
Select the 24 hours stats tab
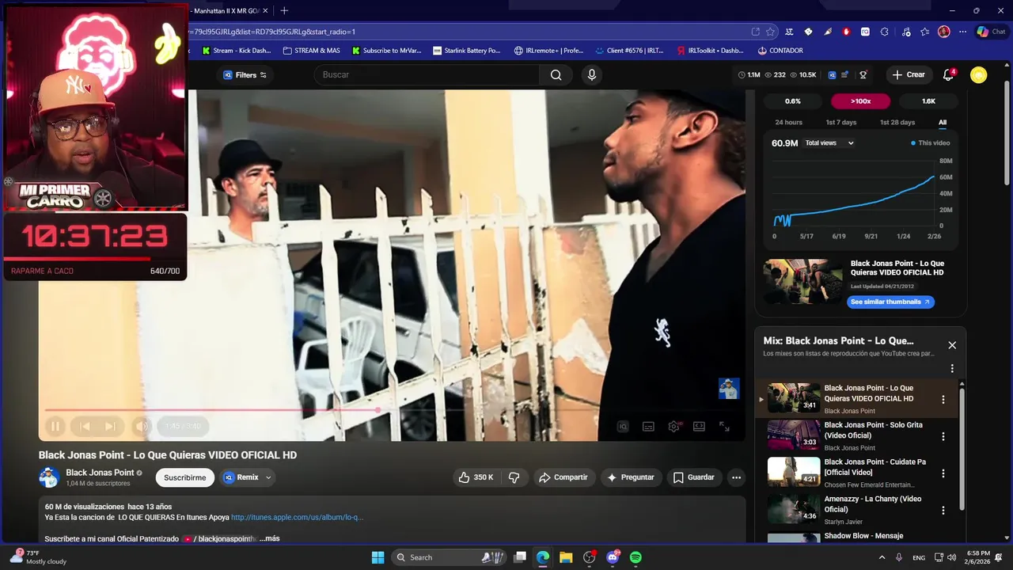tap(788, 123)
